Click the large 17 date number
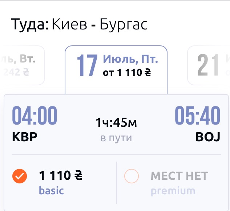The height and width of the screenshot is (211, 230). 87,65
